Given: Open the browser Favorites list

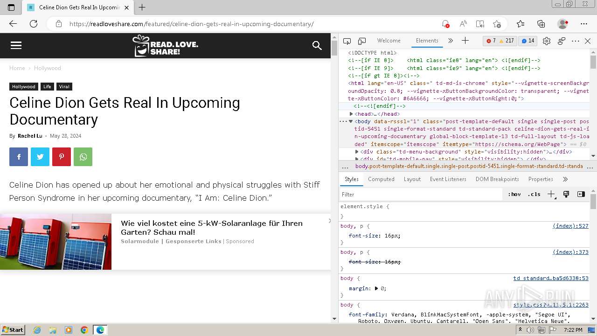Looking at the screenshot, I should point(521,24).
